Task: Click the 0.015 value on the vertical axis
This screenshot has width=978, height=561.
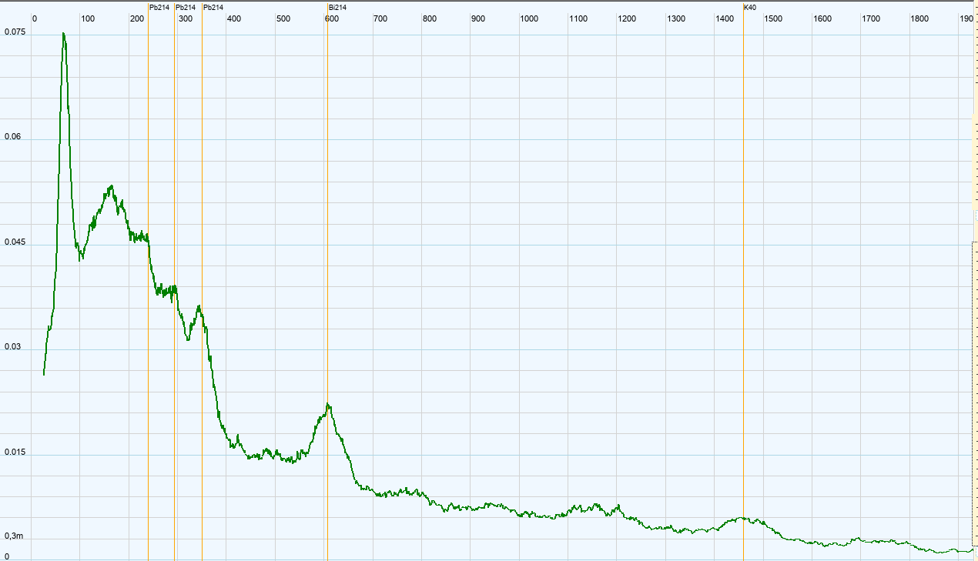Action: 15,452
